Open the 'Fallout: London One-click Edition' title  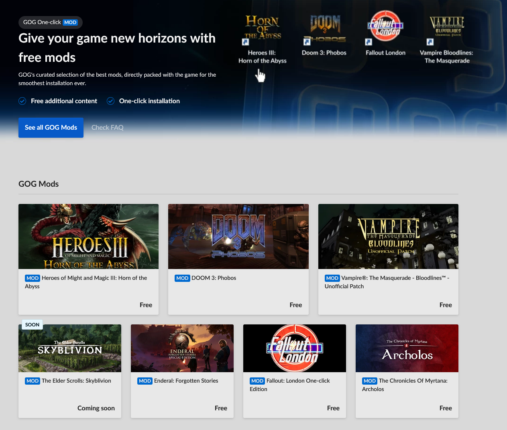[x=290, y=385]
